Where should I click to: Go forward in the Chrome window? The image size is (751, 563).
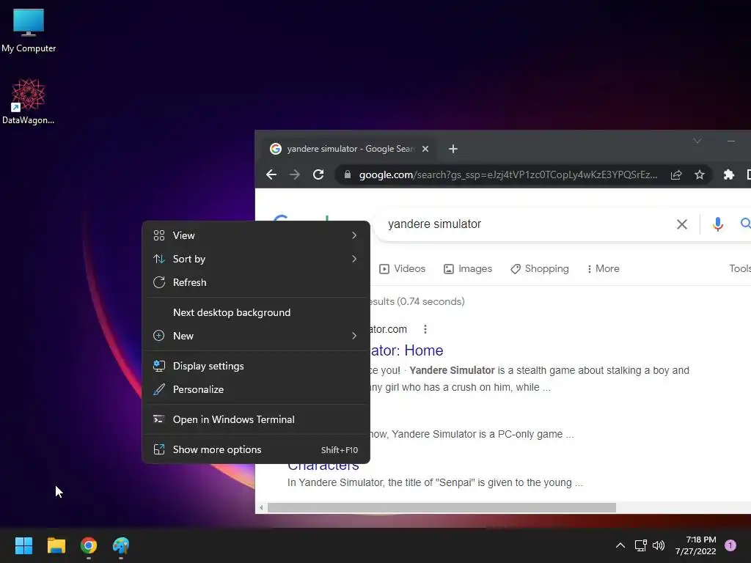pyautogui.click(x=295, y=174)
